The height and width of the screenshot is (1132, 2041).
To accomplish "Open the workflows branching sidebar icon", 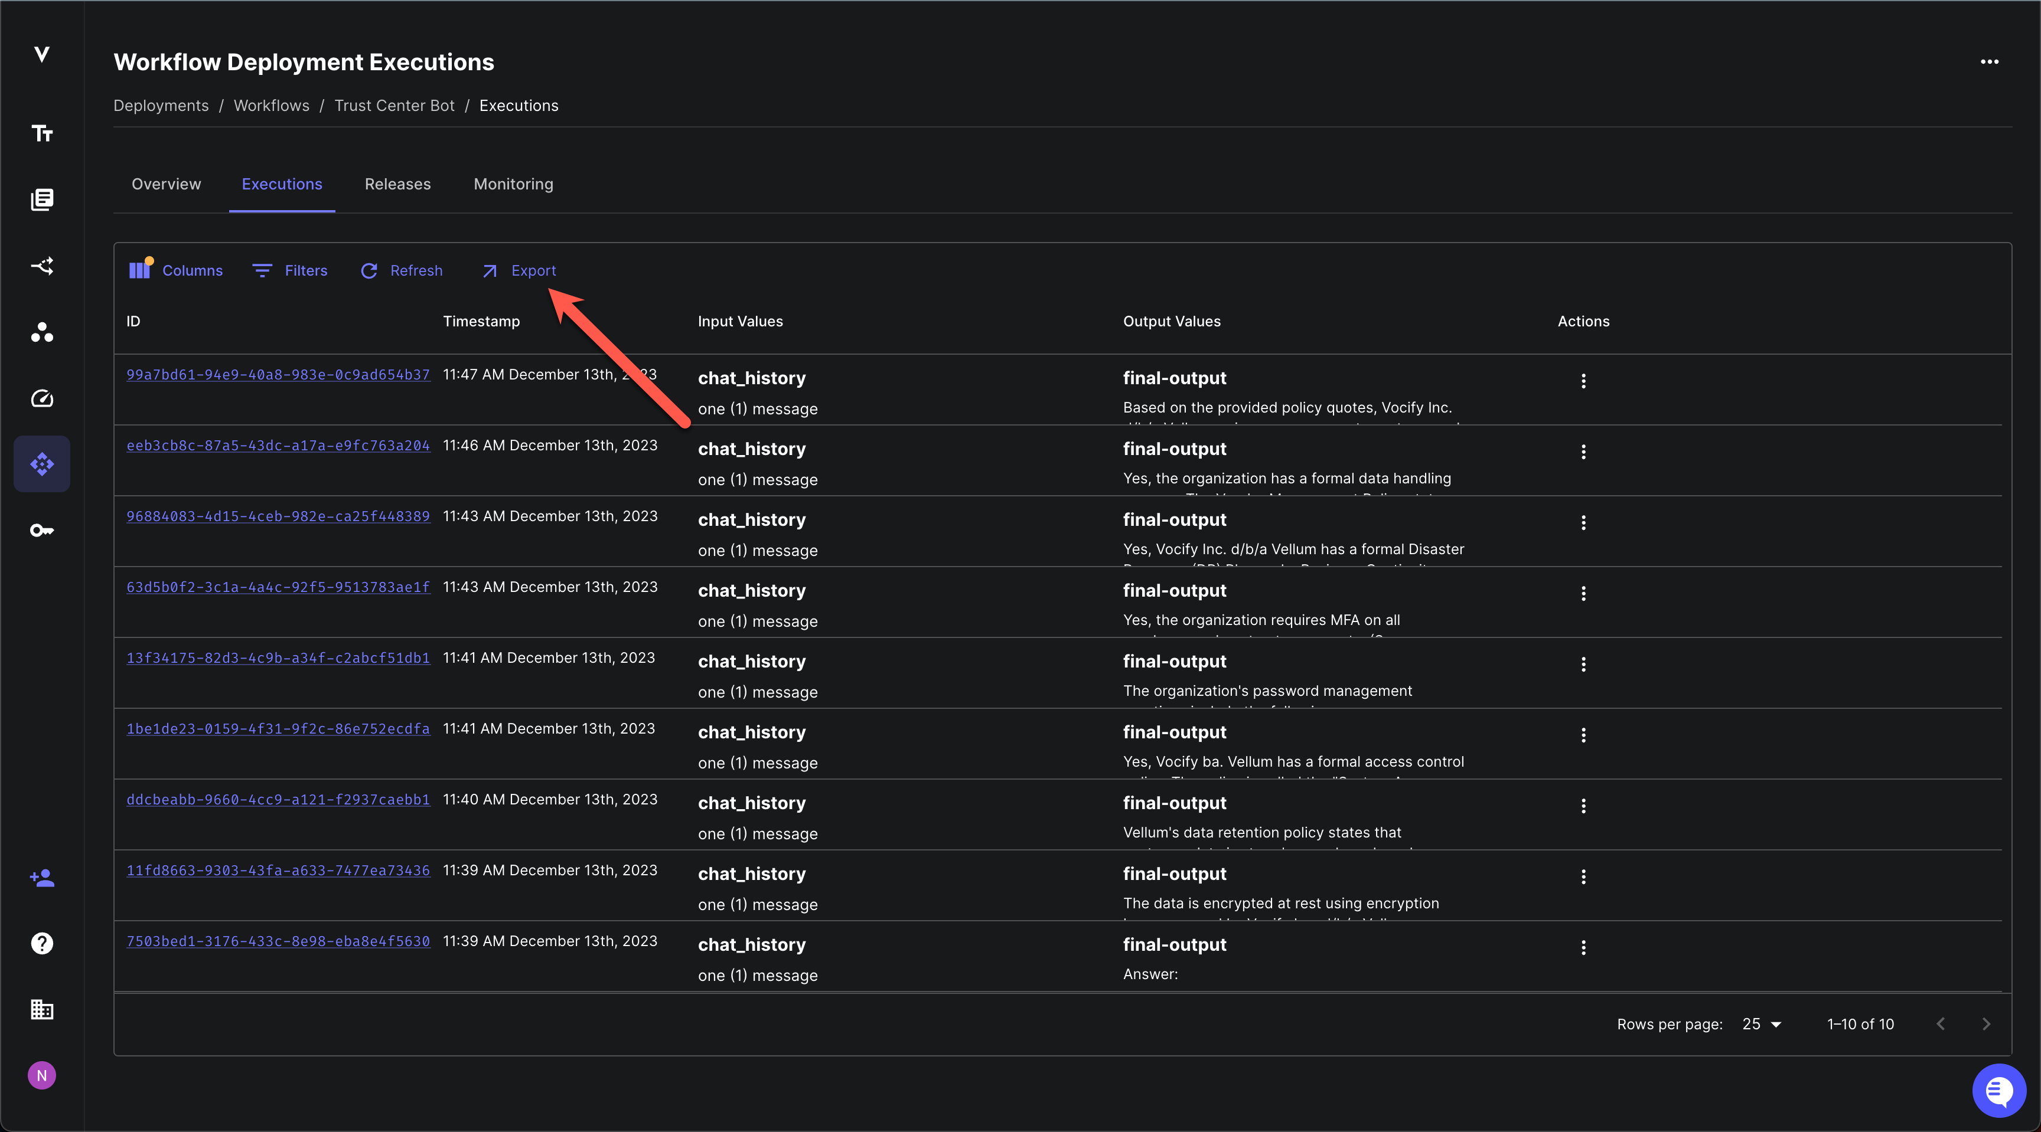I will (x=42, y=266).
